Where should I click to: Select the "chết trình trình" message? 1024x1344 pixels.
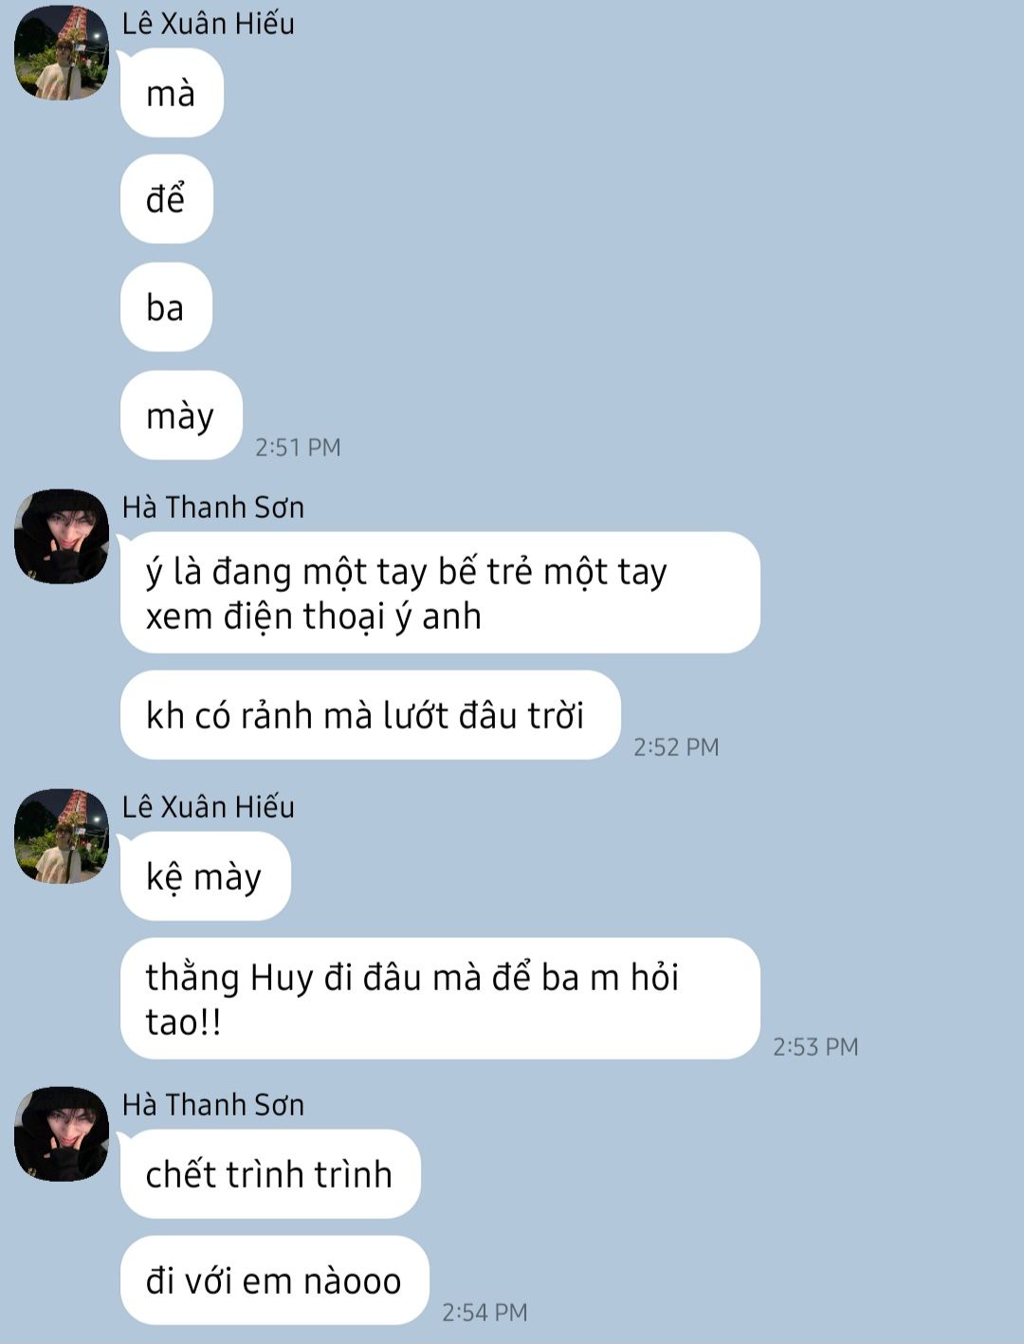[x=270, y=1174]
